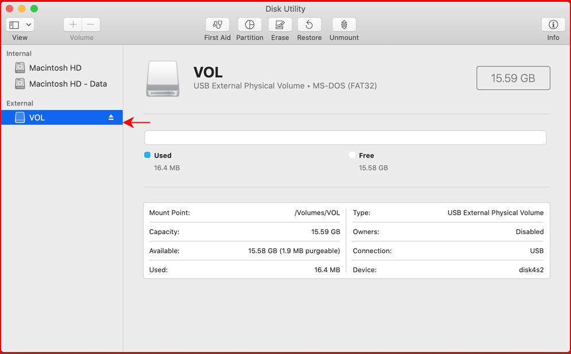Click the white Free color swatch

(352, 155)
